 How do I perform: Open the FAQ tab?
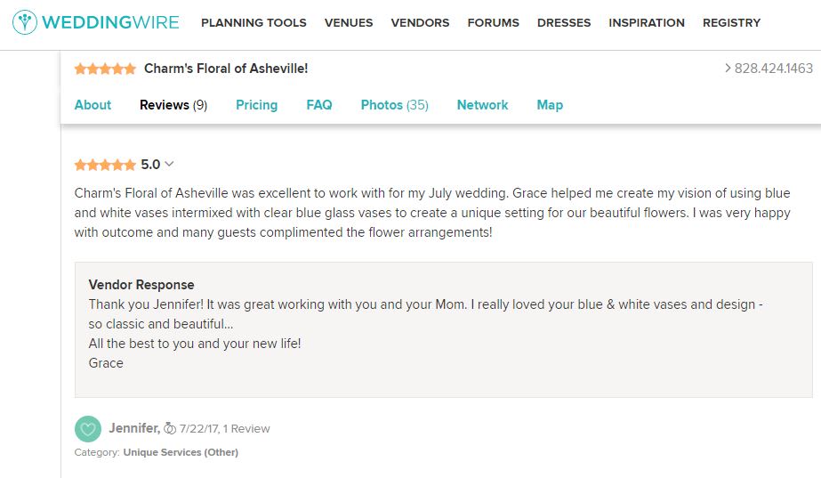(x=319, y=105)
